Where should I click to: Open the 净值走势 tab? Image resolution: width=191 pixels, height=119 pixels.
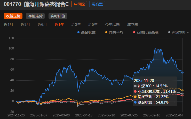click(x=35, y=16)
